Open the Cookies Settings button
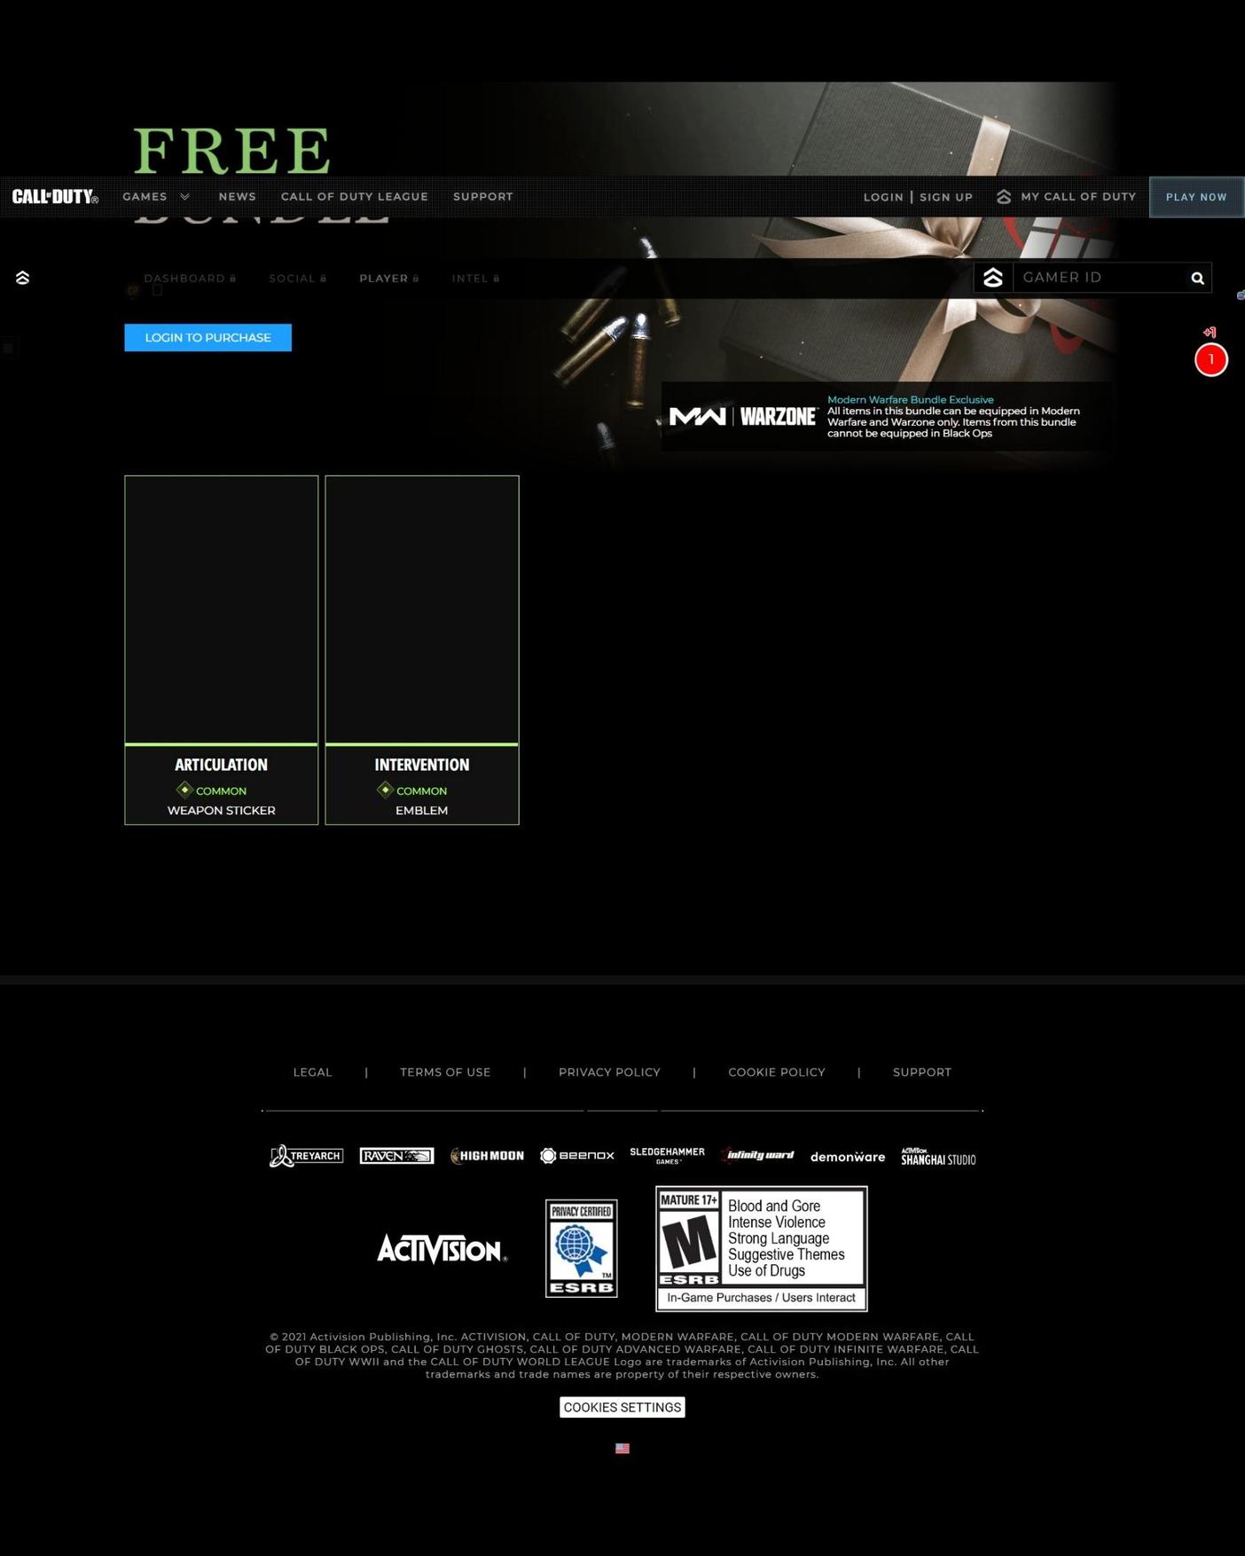This screenshot has width=1245, height=1556. click(622, 1407)
